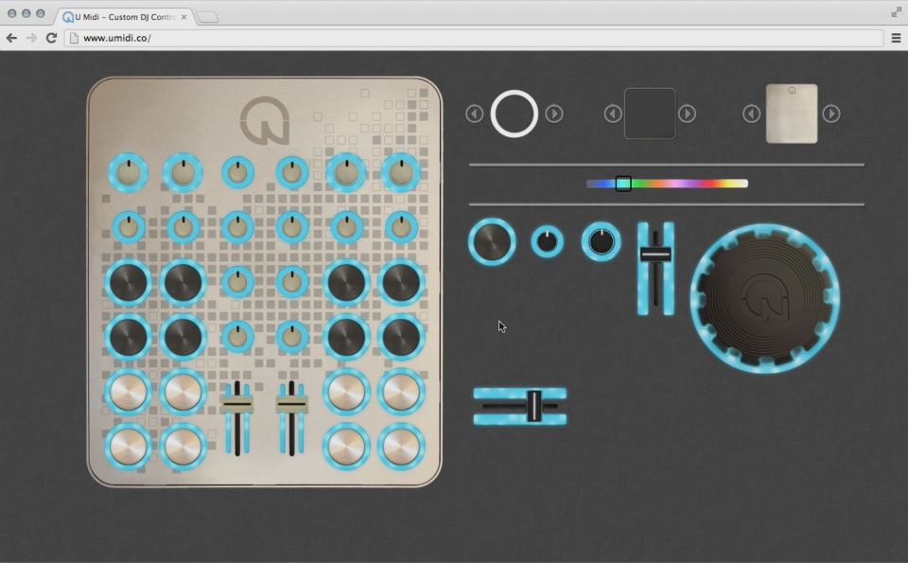Click the large jog wheel component

click(764, 298)
